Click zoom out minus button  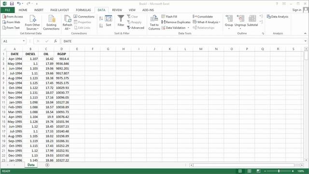[265, 171]
